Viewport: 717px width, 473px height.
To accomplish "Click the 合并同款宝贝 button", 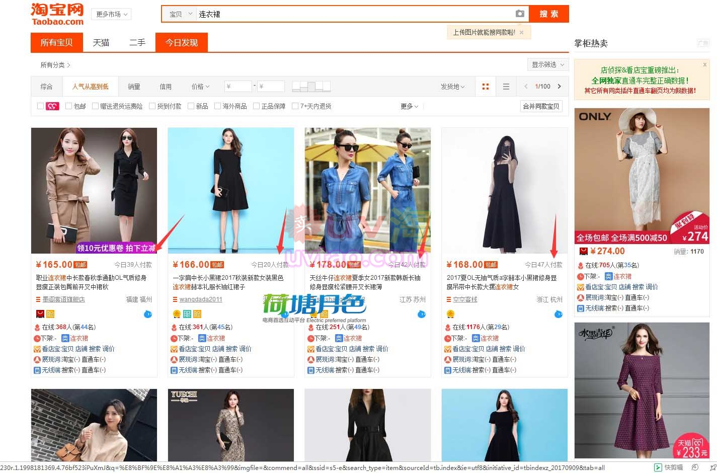I will pyautogui.click(x=541, y=106).
